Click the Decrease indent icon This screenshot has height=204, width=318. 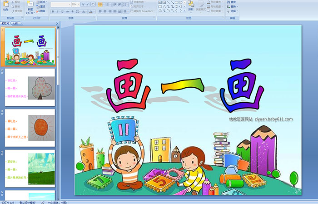pyautogui.click(x=115, y=5)
